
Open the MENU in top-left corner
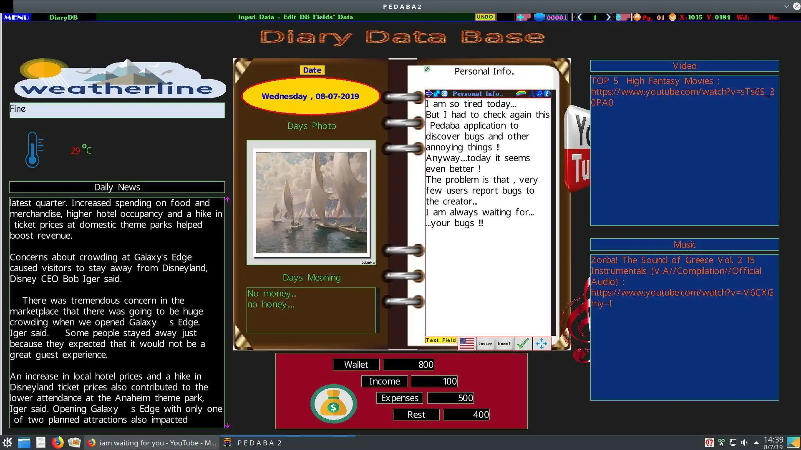(16, 17)
